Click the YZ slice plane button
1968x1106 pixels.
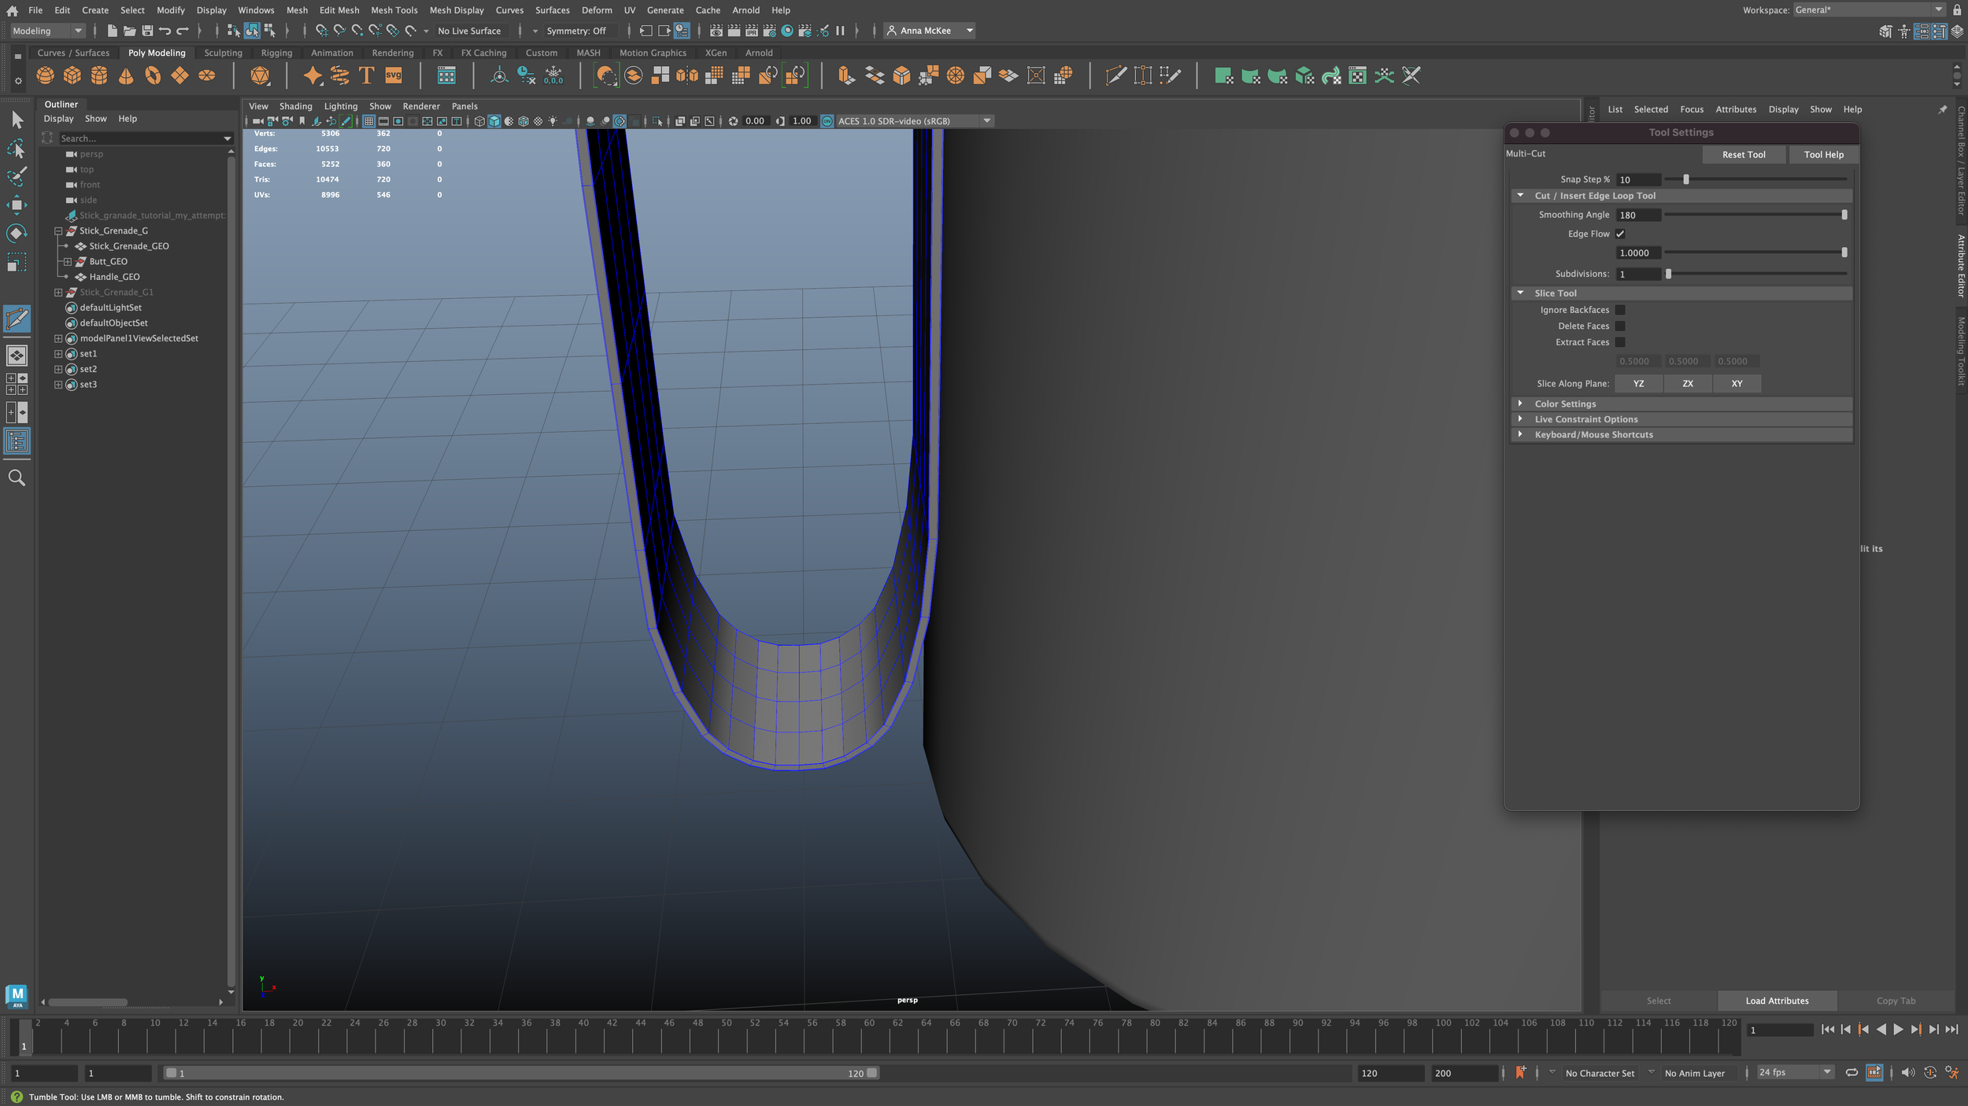click(1638, 384)
